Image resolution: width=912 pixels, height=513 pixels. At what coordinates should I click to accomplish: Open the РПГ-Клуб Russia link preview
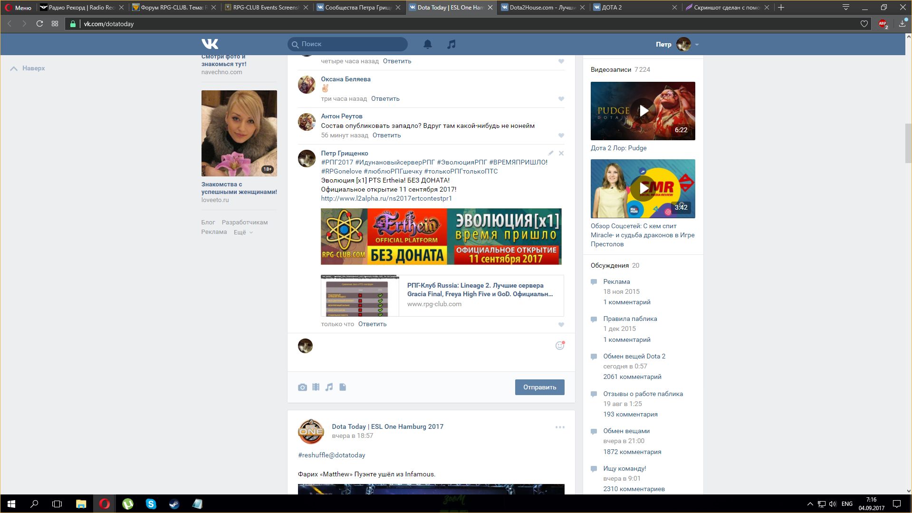pos(442,296)
